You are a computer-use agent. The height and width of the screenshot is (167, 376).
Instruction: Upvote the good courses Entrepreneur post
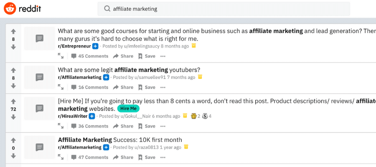pyautogui.click(x=13, y=31)
